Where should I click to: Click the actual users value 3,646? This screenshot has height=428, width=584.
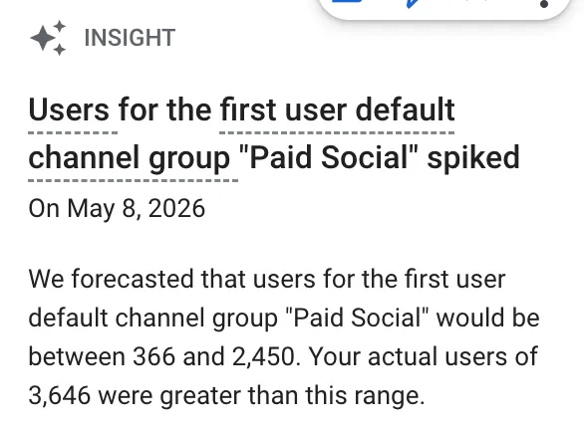tap(60, 395)
